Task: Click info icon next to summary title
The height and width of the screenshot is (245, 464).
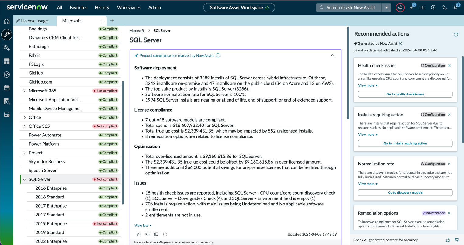Action: click(x=218, y=55)
